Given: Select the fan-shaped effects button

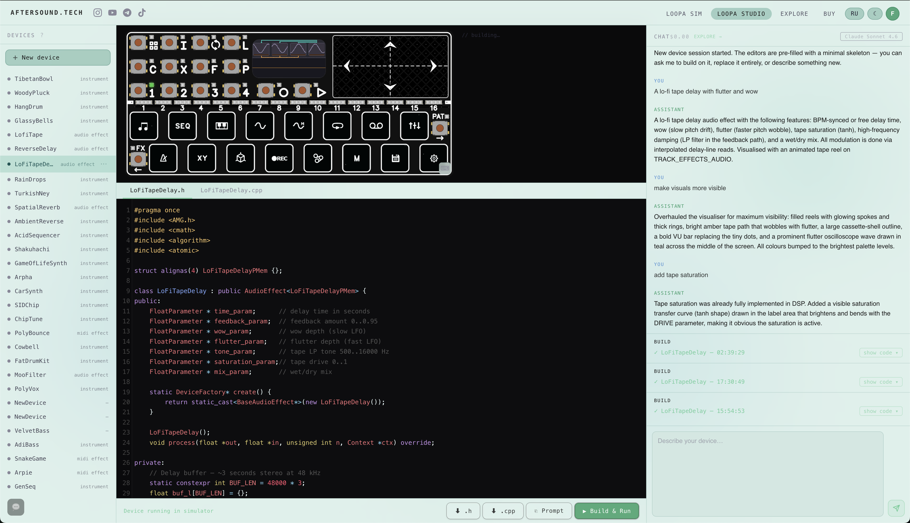Looking at the screenshot, I should click(x=318, y=158).
